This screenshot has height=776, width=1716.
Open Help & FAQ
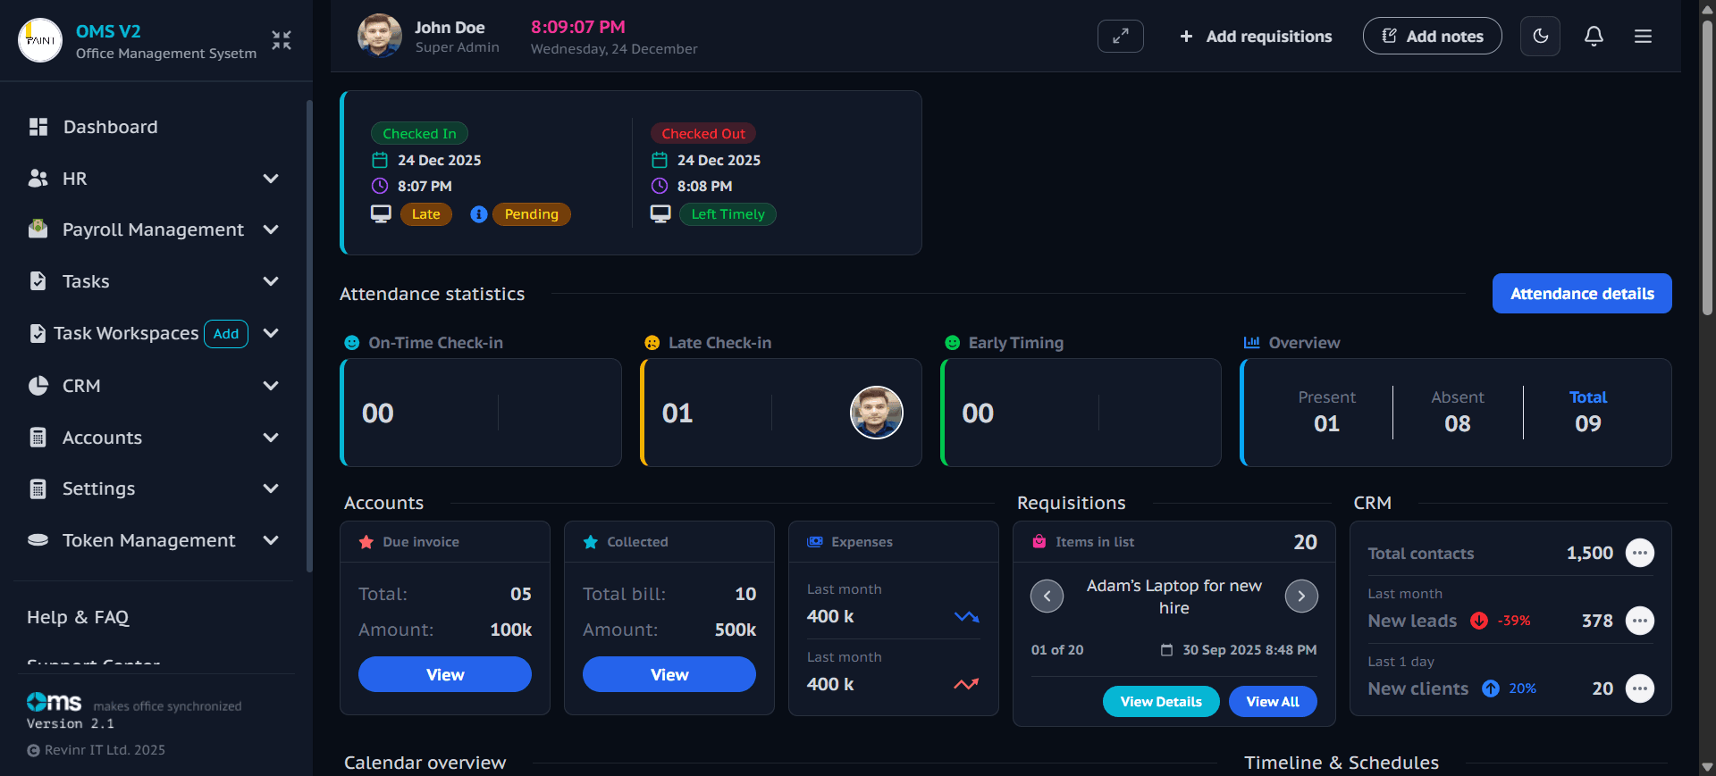pyautogui.click(x=78, y=617)
